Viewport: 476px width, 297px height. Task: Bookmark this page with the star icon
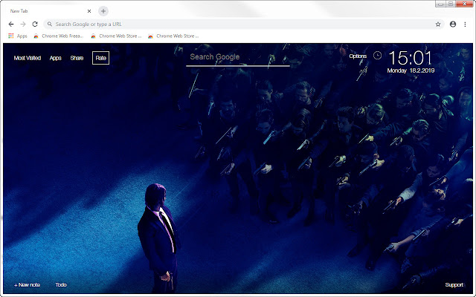click(438, 25)
